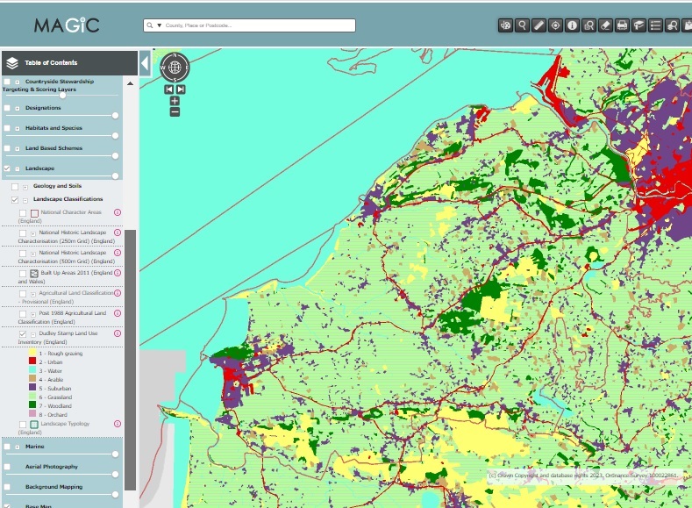Screen dimensions: 692x508
Task: Collapse the Landscape Classifications group
Action: click(x=25, y=199)
